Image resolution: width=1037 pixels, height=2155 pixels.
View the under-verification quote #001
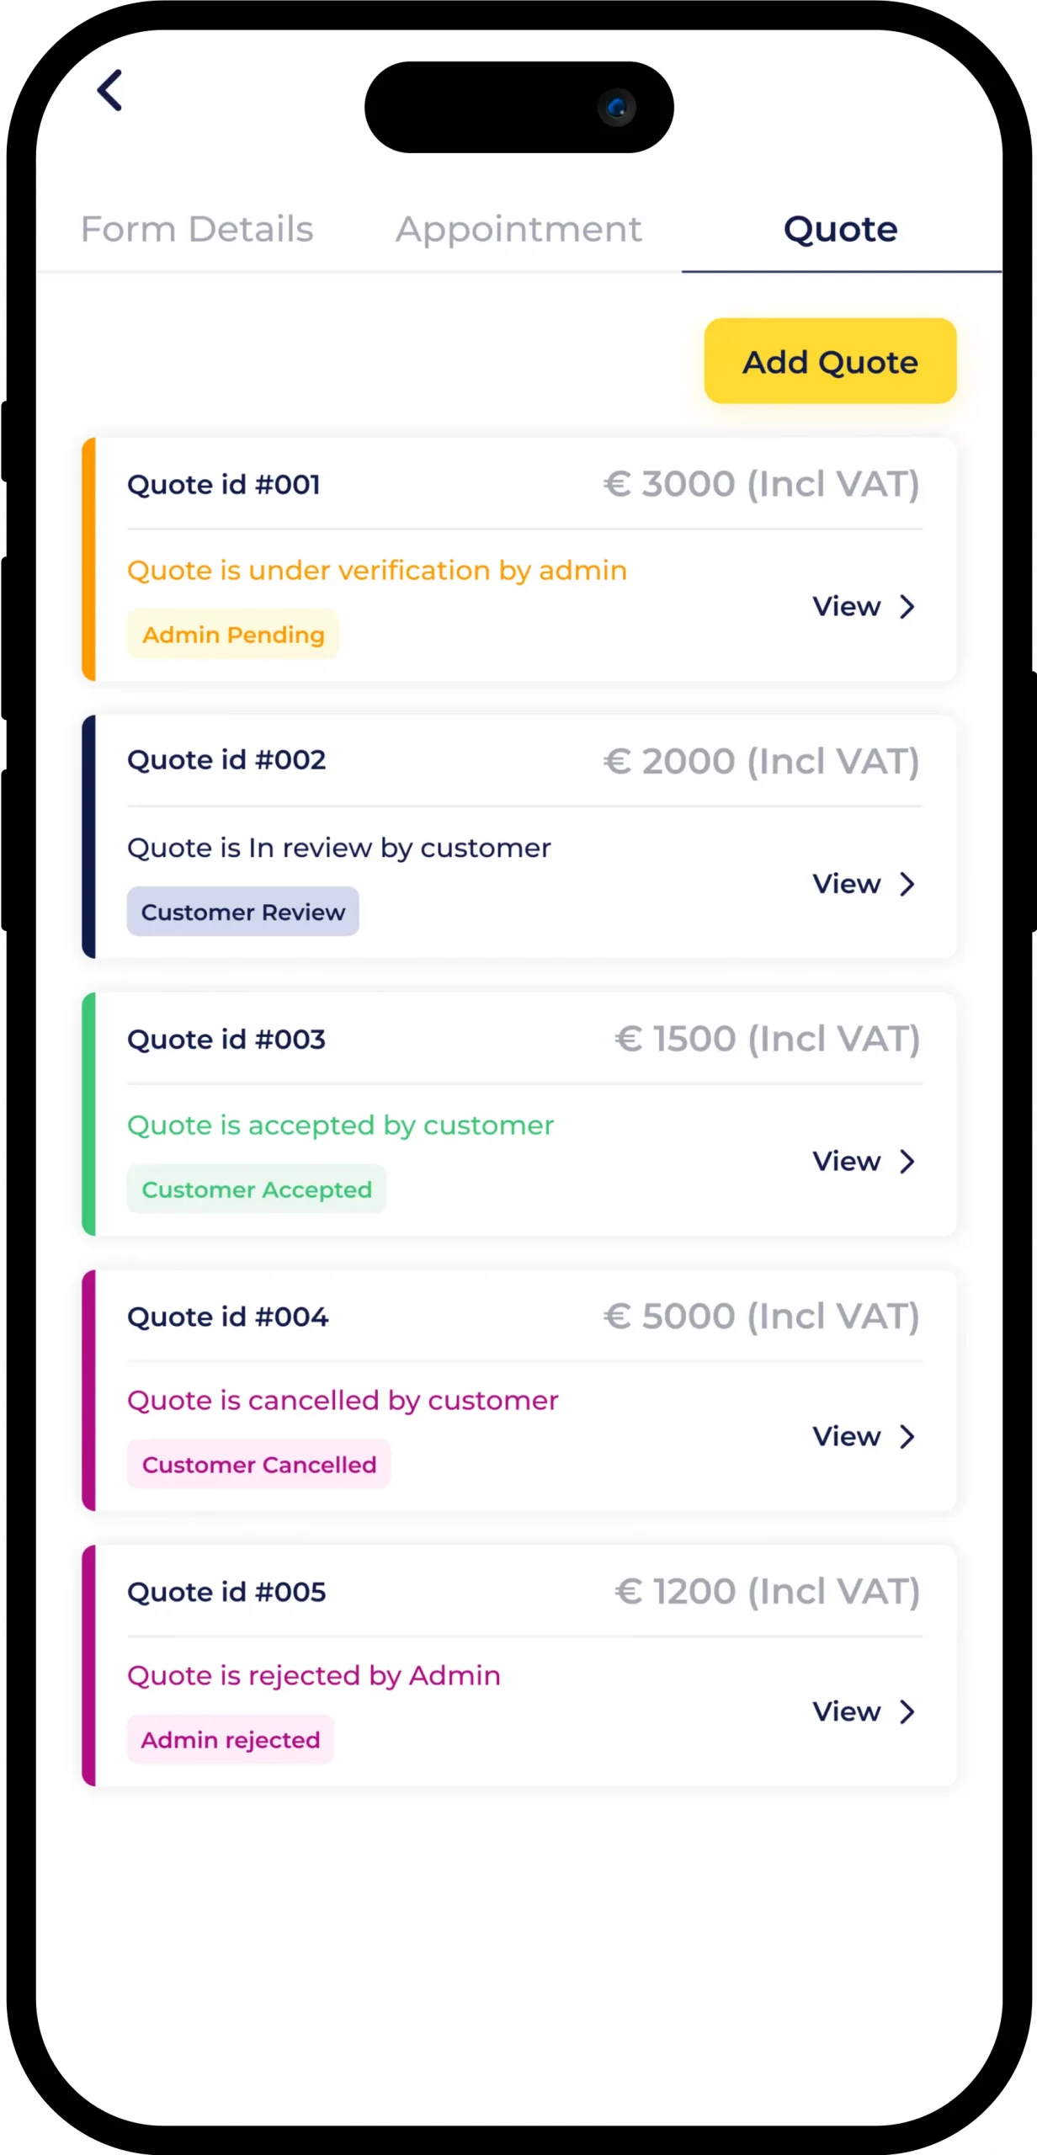pyautogui.click(x=846, y=606)
